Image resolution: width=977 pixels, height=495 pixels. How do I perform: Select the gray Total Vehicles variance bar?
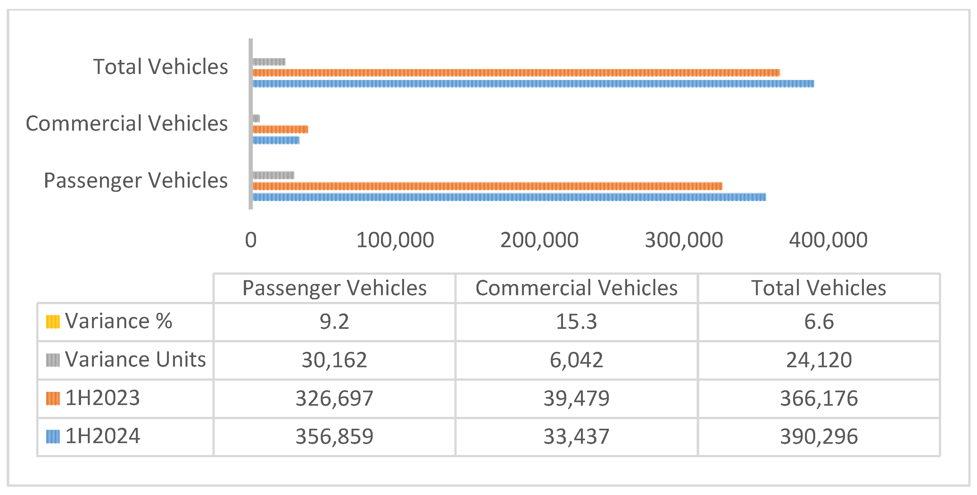[x=269, y=62]
